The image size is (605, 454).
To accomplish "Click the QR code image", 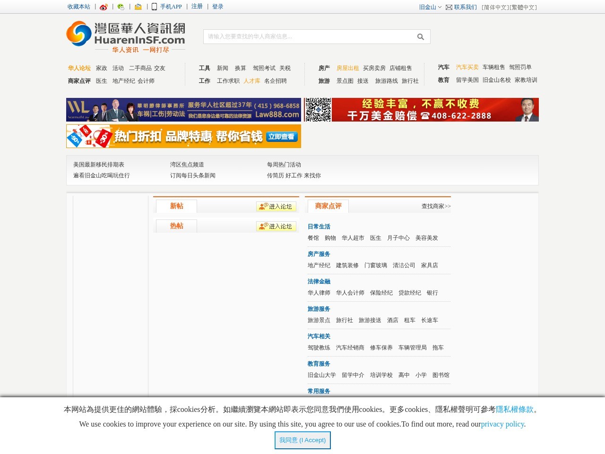I will coord(318,110).
